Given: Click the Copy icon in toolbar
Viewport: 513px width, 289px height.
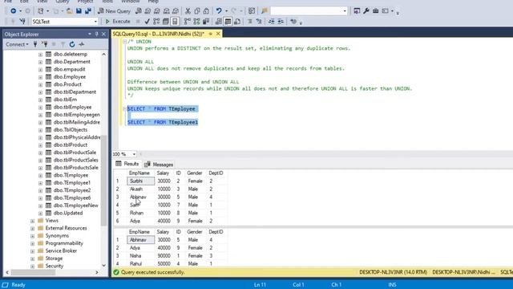Looking at the screenshot, I should click(197, 11).
